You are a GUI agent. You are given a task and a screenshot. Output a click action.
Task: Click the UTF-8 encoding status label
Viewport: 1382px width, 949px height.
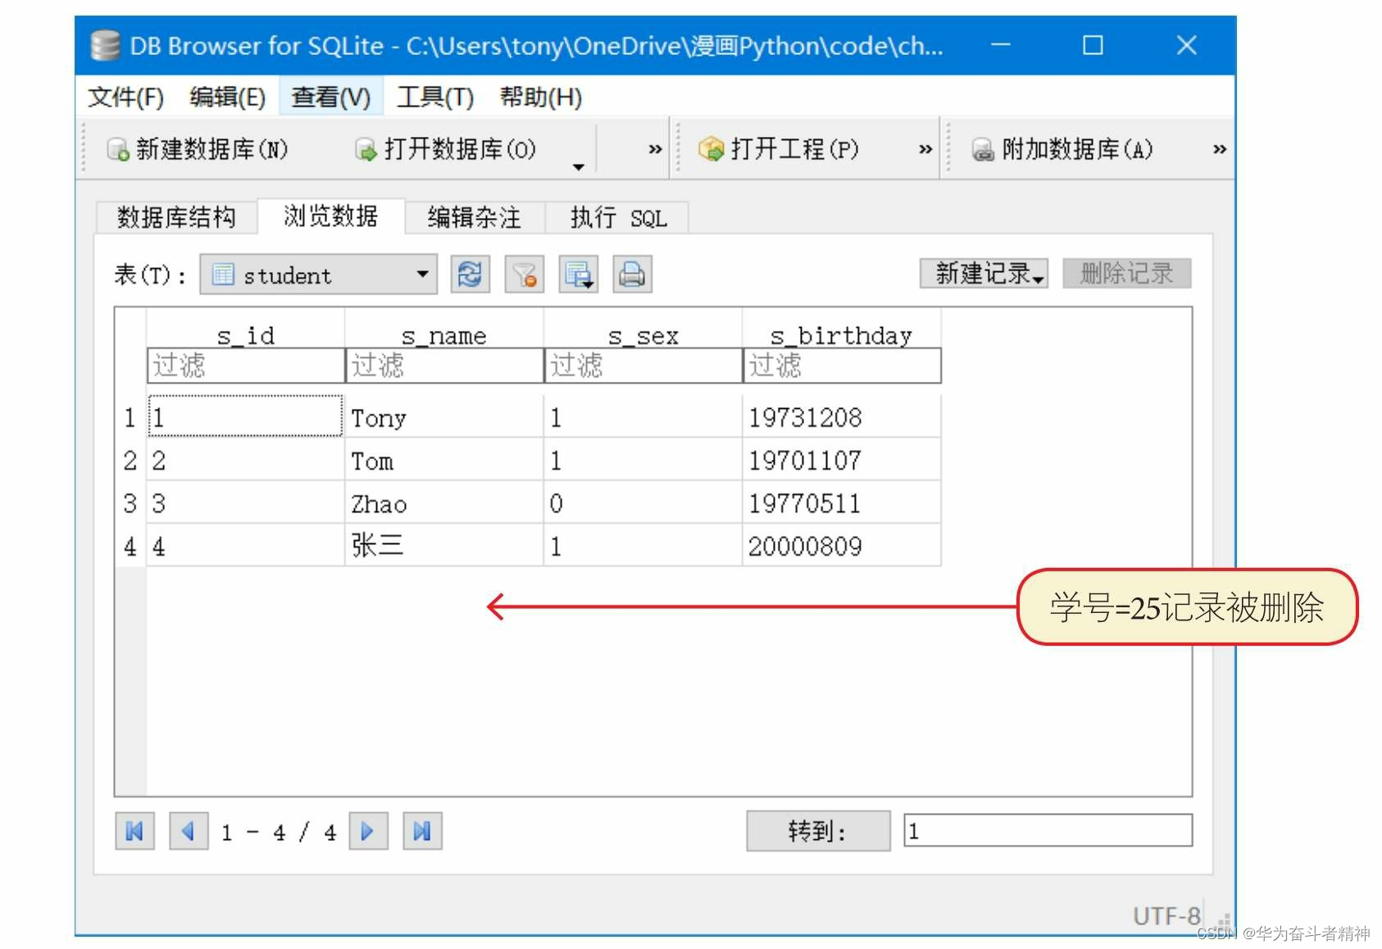1166,915
